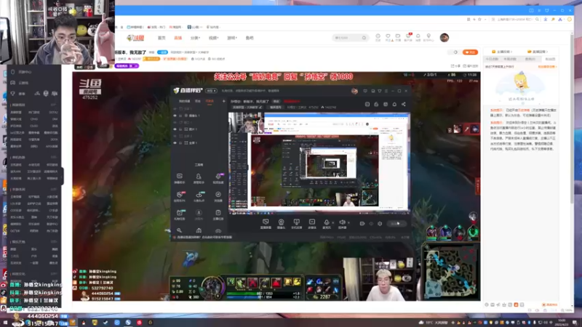Open the Douyu logo home link
Viewport: 582px width, 327px height.
(x=135, y=38)
